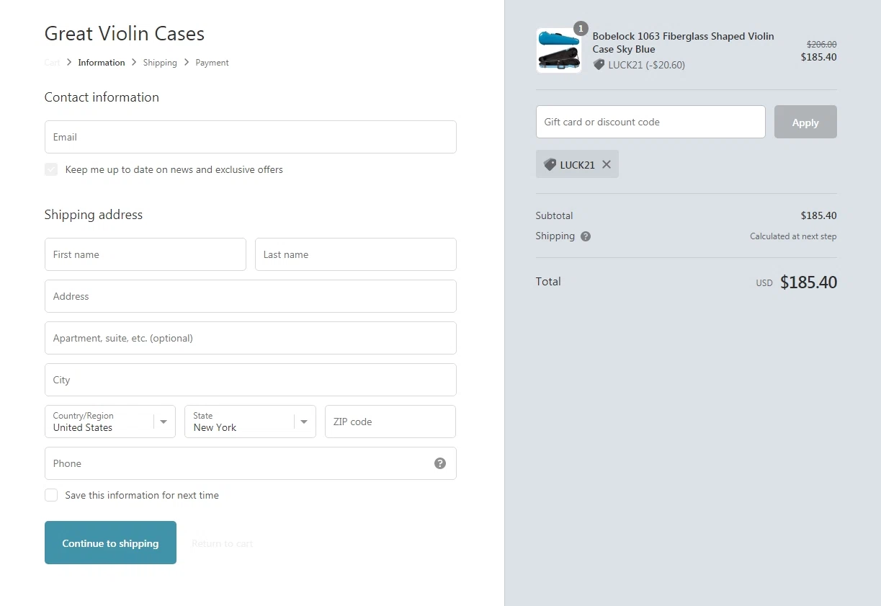
Task: Click the Cart breadcrumb link
Action: (x=52, y=63)
